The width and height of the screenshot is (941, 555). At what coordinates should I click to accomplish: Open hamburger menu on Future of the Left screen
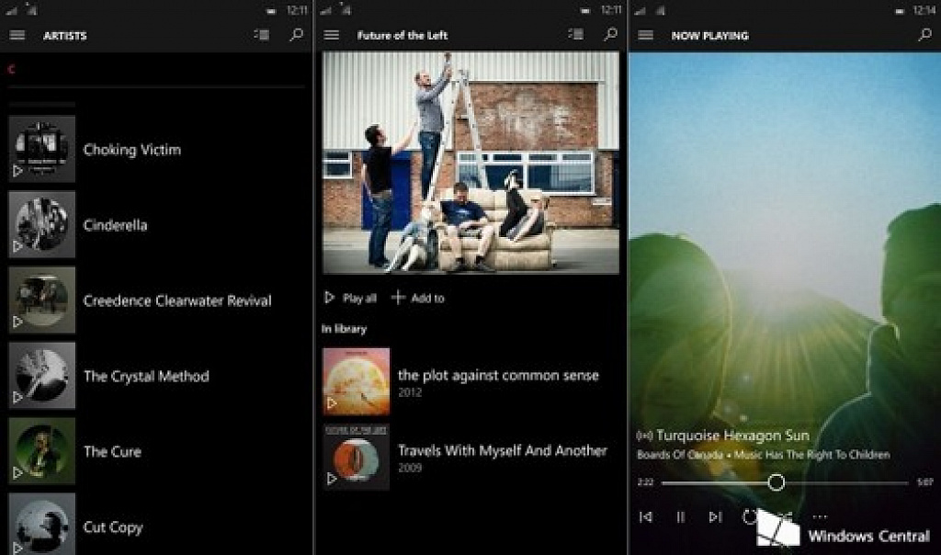(331, 35)
